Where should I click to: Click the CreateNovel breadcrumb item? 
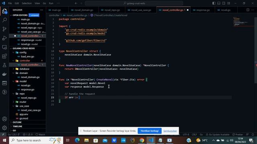pos(109,15)
